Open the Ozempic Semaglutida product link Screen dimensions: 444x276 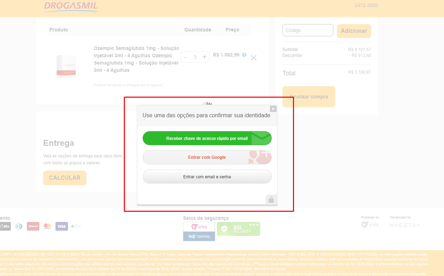point(136,59)
